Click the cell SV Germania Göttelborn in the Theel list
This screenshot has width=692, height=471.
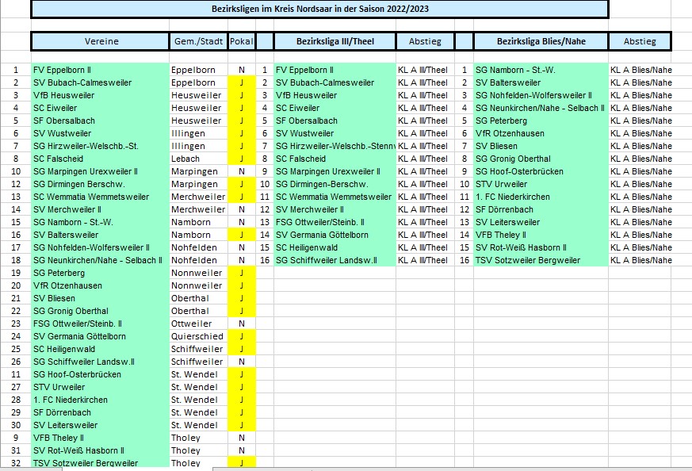pyautogui.click(x=335, y=235)
